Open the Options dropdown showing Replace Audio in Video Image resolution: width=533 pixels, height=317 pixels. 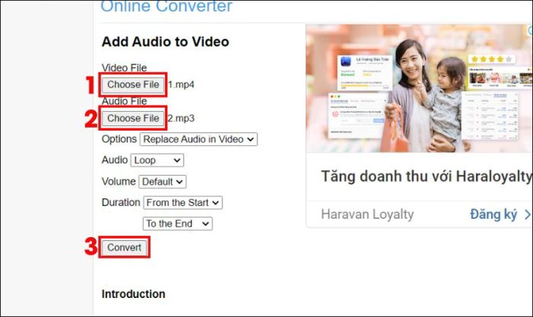[199, 139]
